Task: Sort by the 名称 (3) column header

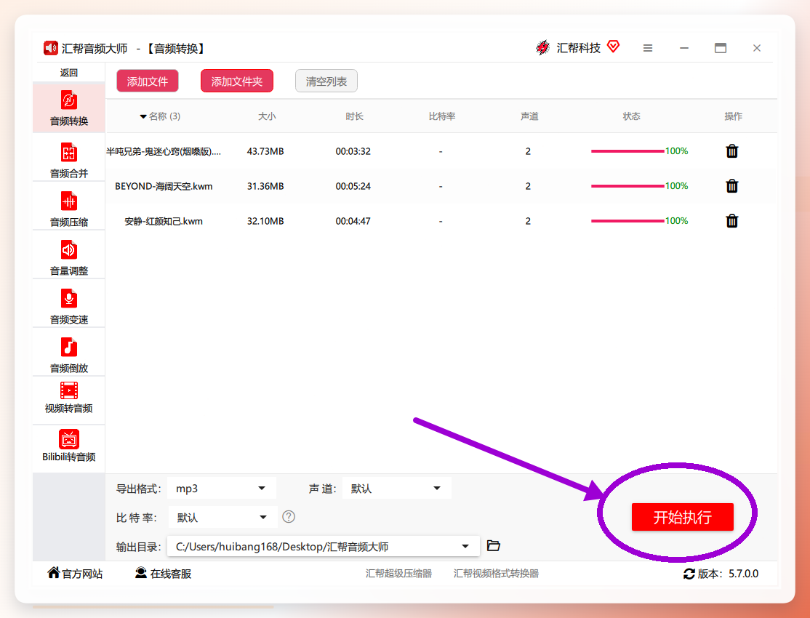Action: pyautogui.click(x=160, y=116)
